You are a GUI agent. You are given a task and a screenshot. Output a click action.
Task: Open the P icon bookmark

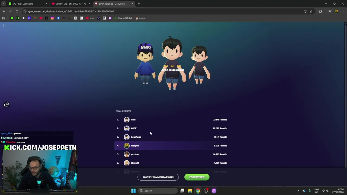[104, 18]
